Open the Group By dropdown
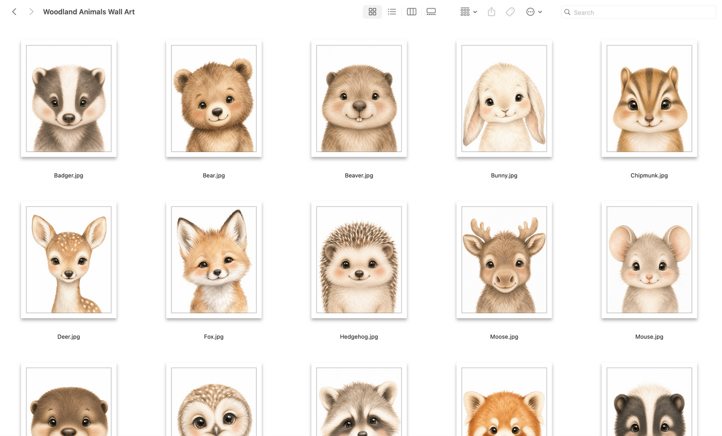The height and width of the screenshot is (436, 722). coord(469,12)
